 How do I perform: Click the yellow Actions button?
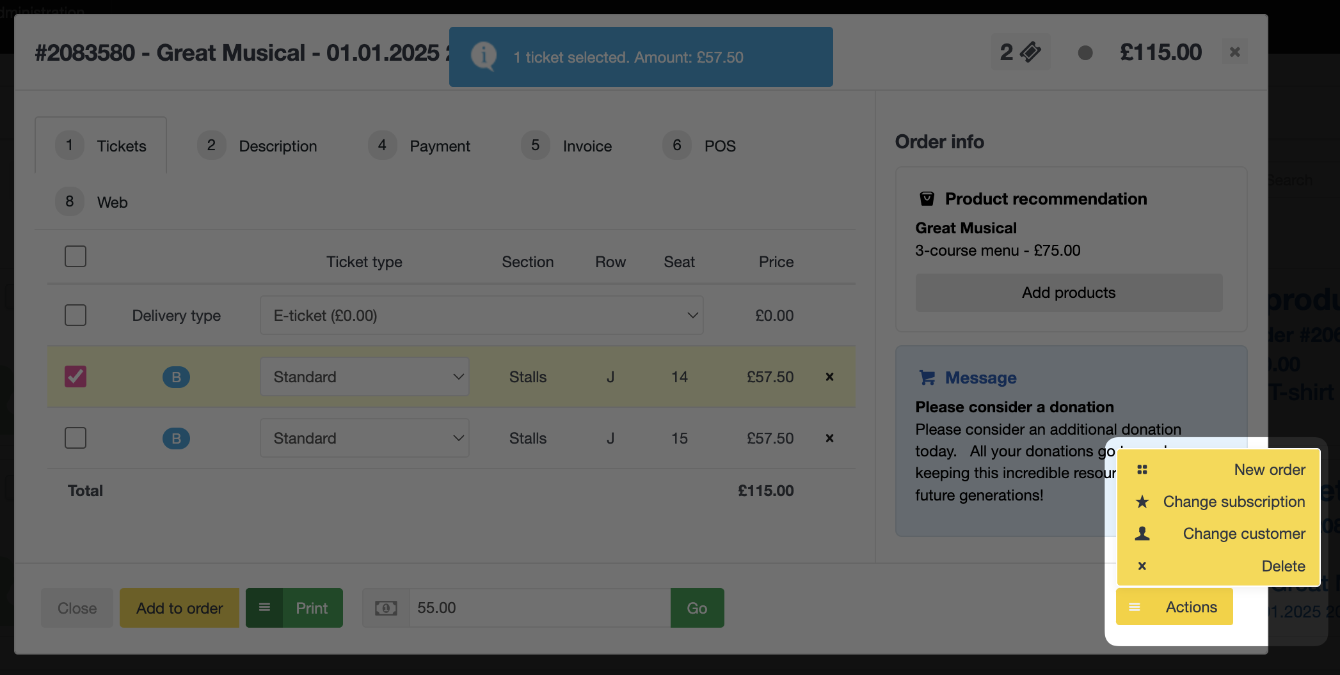(1175, 607)
